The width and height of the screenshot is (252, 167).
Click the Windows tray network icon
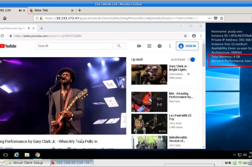coord(240,155)
